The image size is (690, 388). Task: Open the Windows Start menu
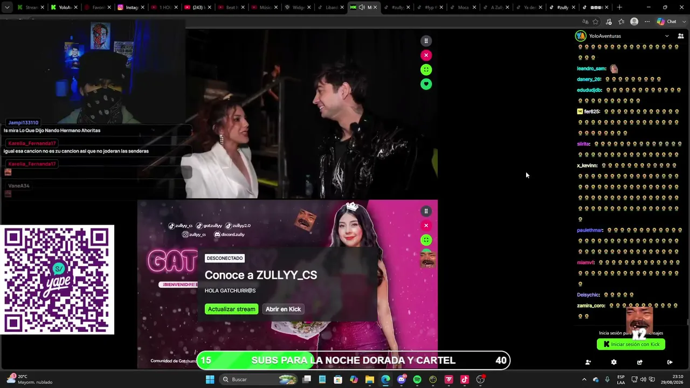pyautogui.click(x=210, y=379)
